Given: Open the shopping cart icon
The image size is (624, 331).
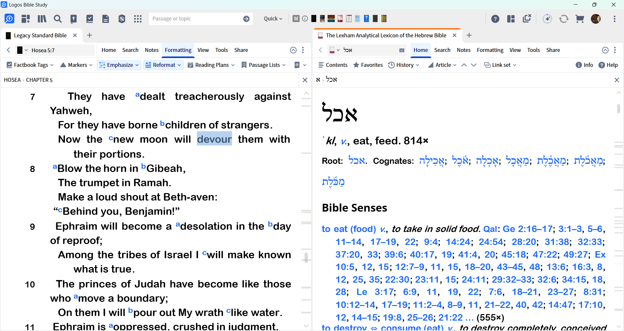Looking at the screenshot, I should click(580, 19).
